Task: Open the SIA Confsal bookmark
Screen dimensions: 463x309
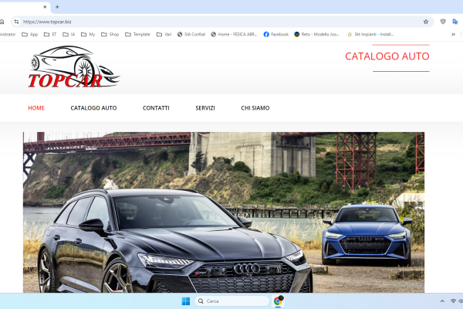Action: click(191, 34)
